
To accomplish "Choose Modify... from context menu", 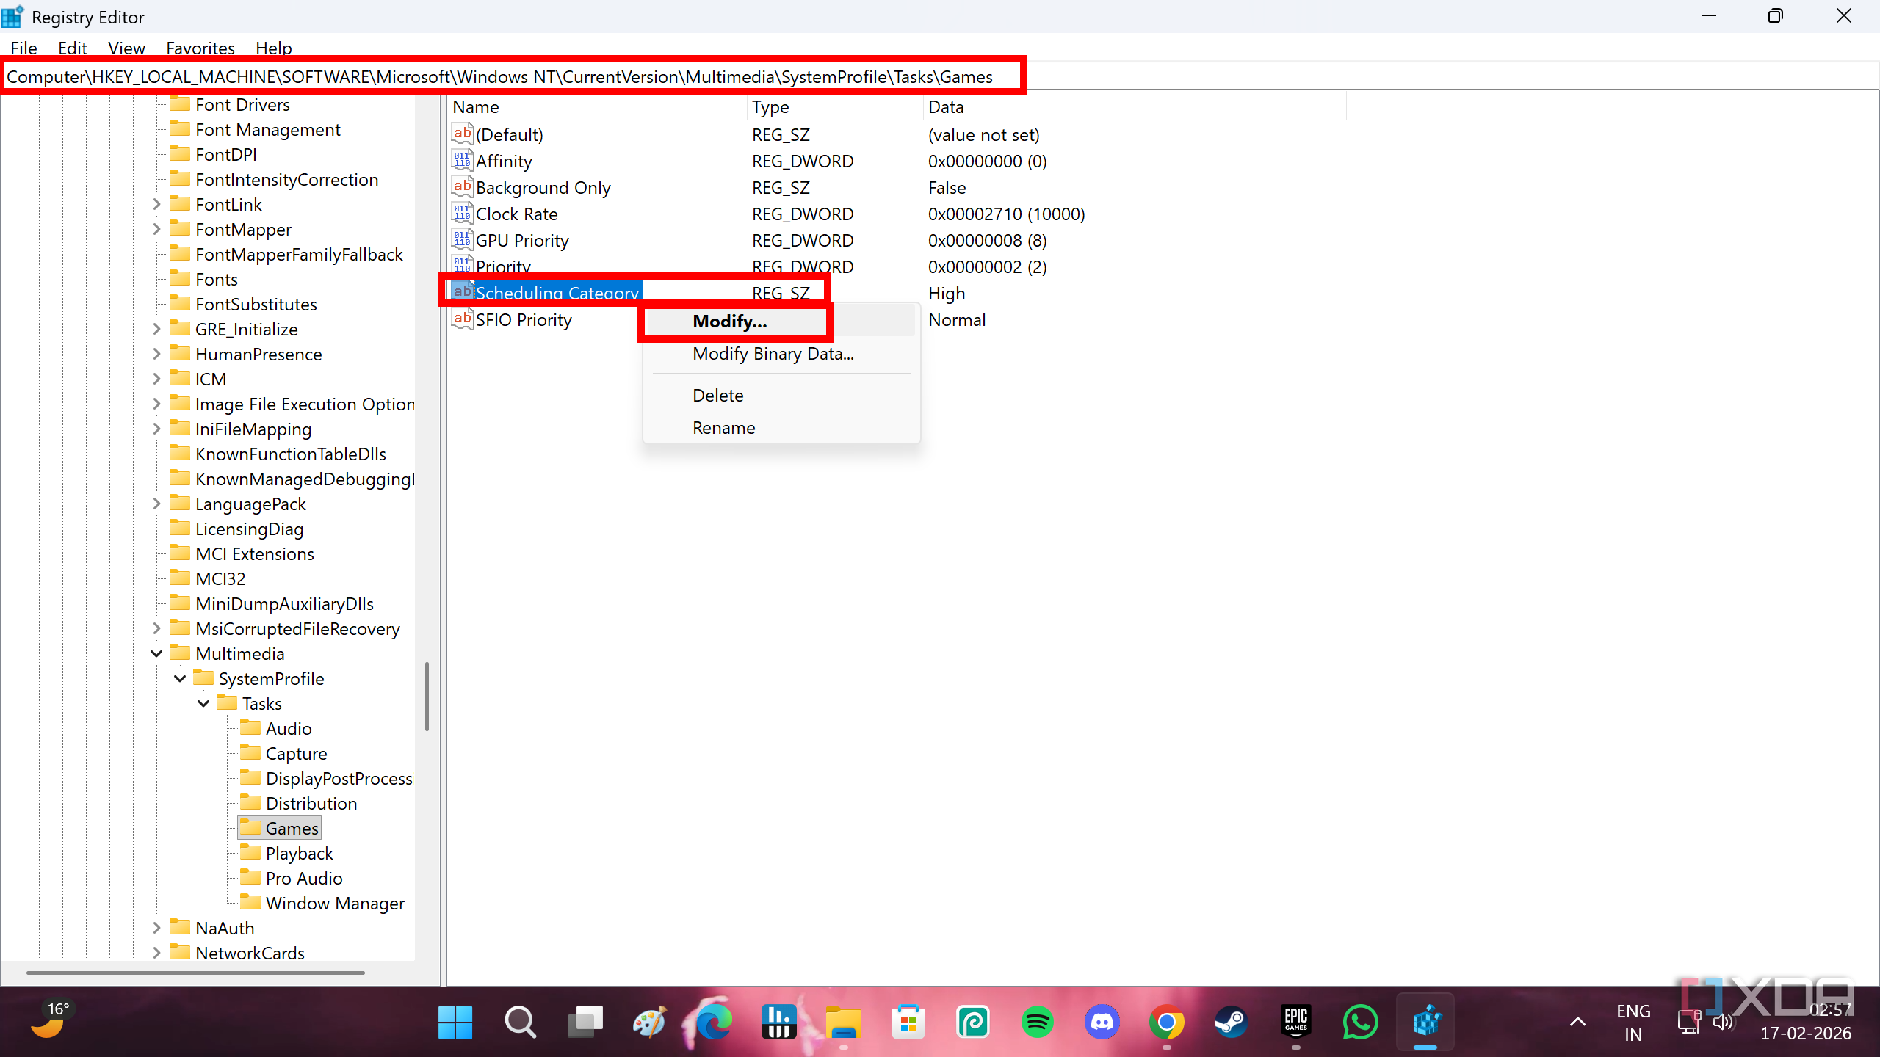I will click(781, 322).
